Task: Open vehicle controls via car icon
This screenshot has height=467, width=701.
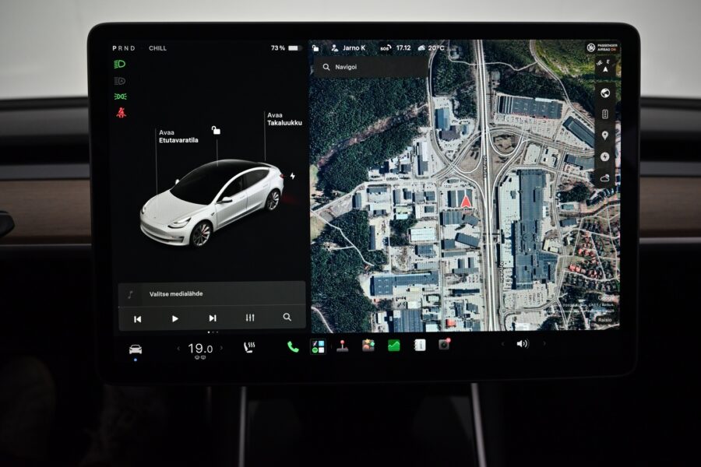Action: (136, 349)
